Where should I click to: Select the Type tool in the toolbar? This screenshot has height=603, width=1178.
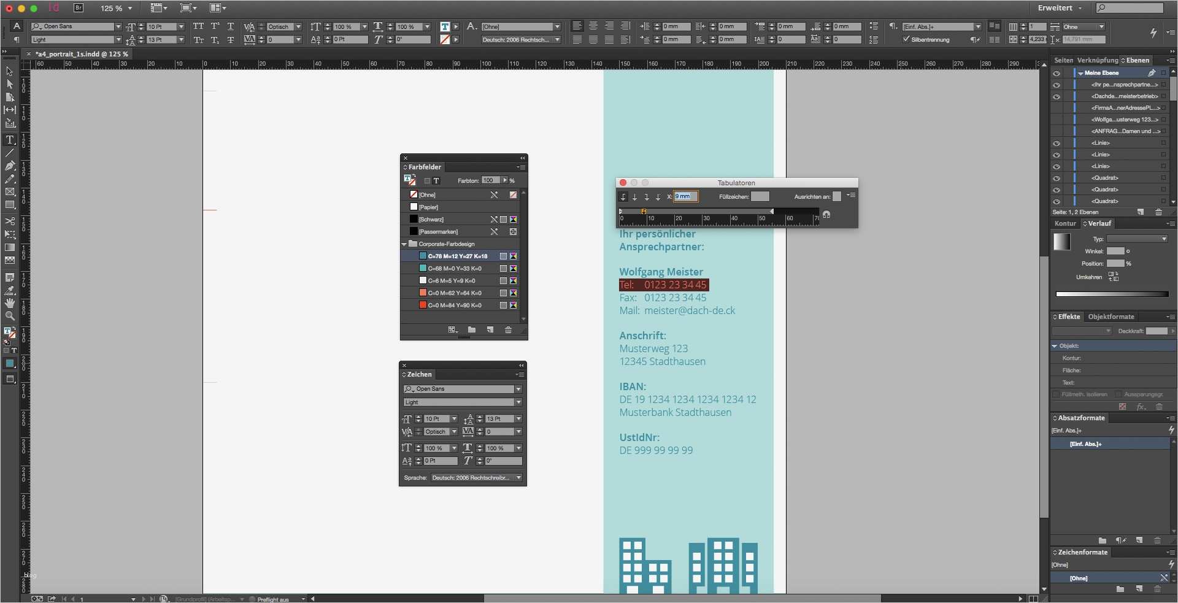10,140
